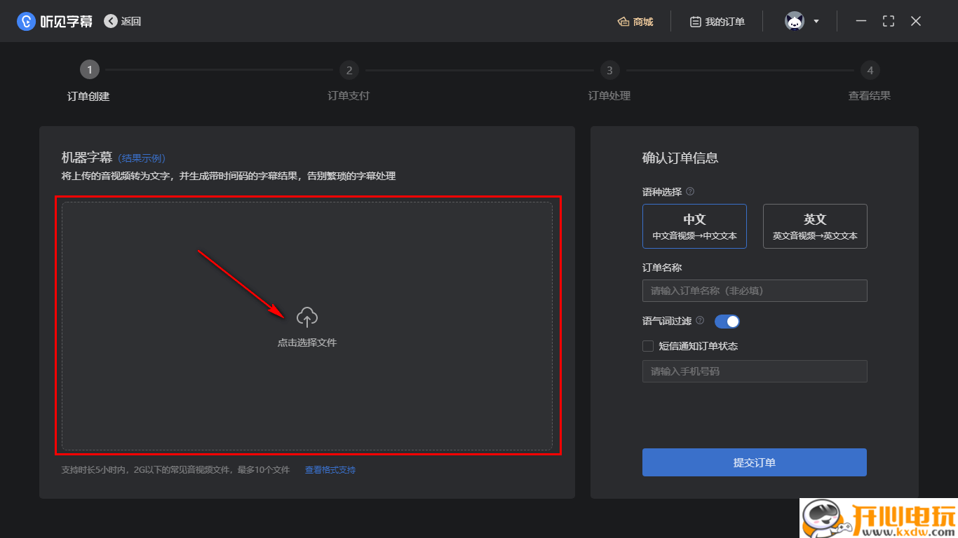958x538 pixels.
Task: Open the 结果示例 link
Action: pos(142,158)
